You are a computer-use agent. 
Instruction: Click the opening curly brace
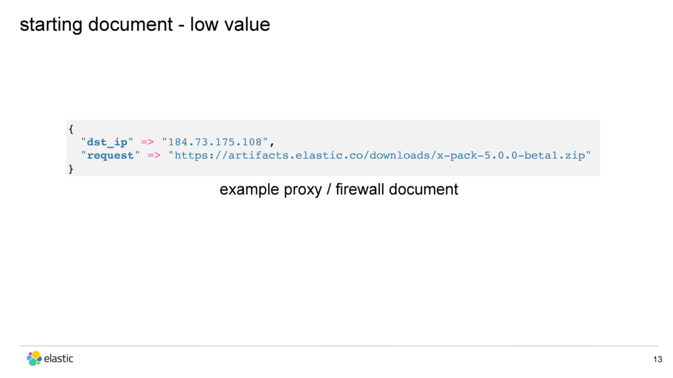click(x=71, y=129)
